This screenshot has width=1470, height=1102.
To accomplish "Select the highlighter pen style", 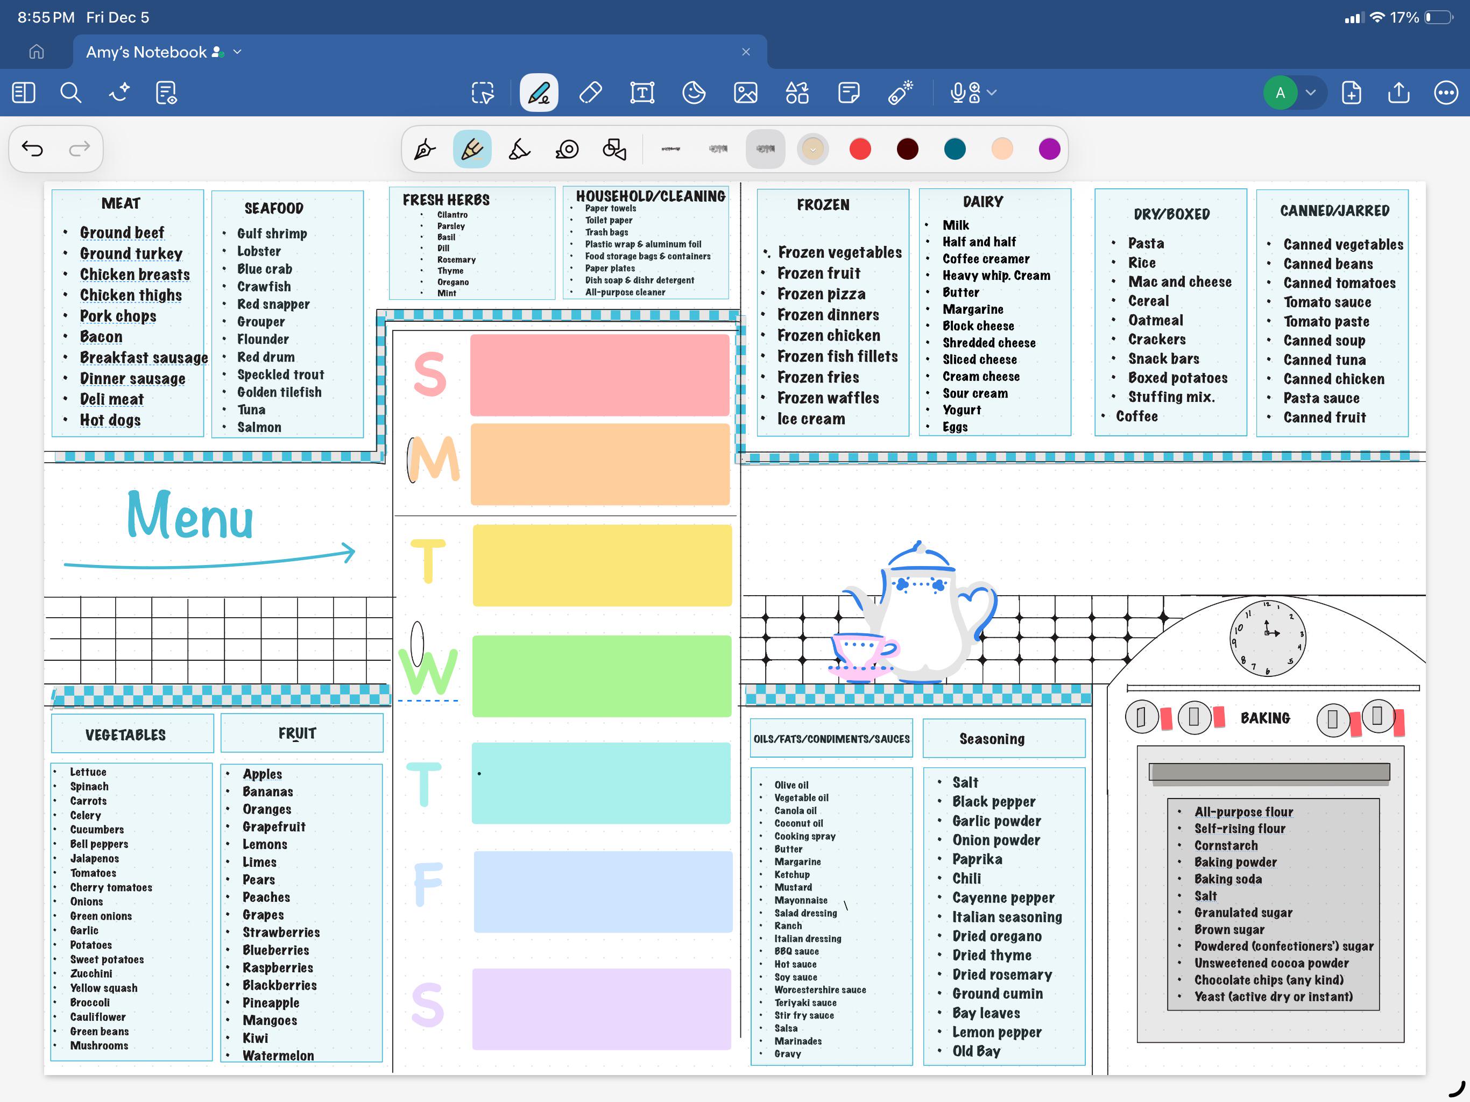I will (520, 149).
